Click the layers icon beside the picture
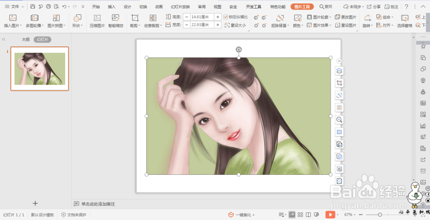 click(x=339, y=71)
